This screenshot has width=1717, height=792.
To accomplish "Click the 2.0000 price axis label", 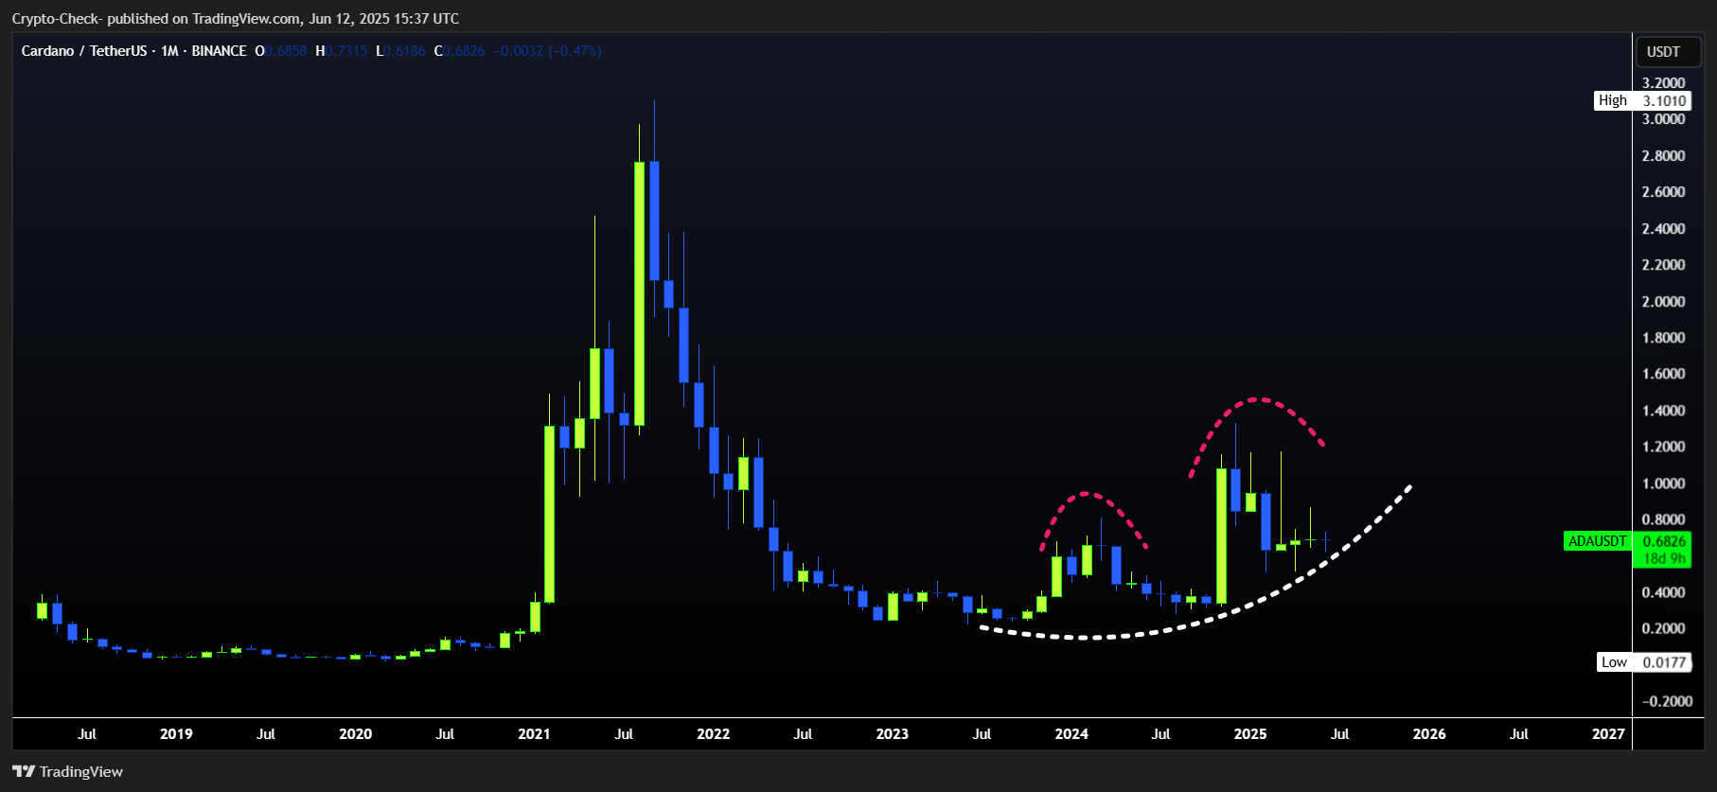I will coord(1663,301).
